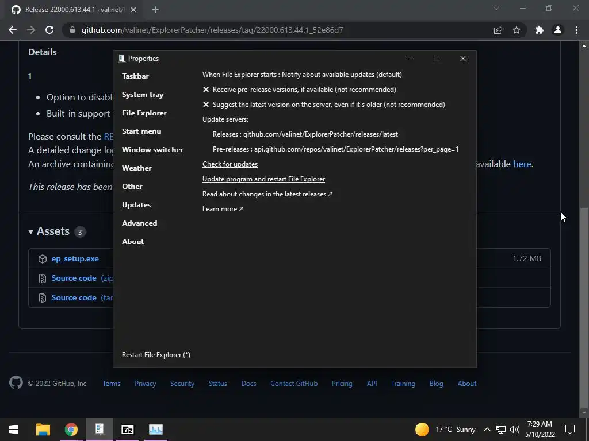Image resolution: width=589 pixels, height=441 pixels.
Task: Open Contact GitHub footer link
Action: tap(294, 383)
